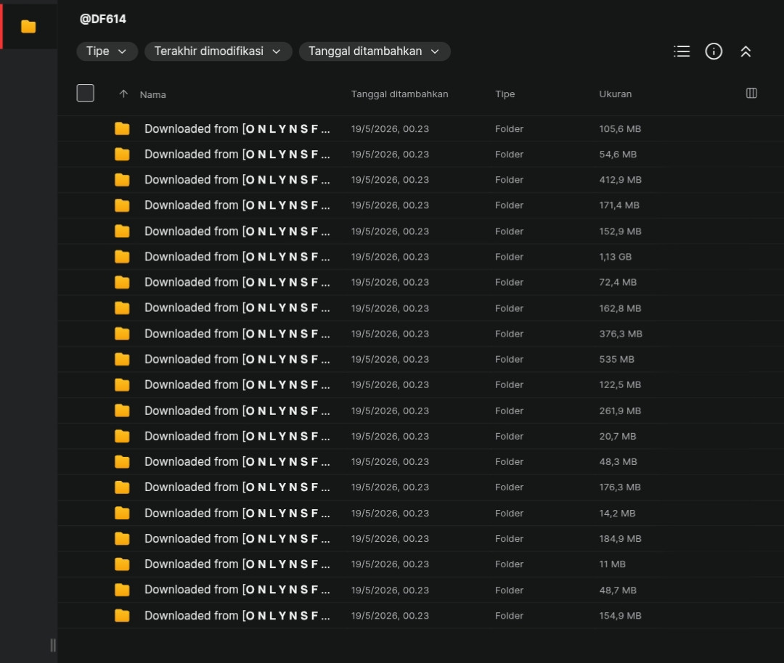Sort by Tanggal ditambahkan column header
This screenshot has height=663, width=784.
399,94
